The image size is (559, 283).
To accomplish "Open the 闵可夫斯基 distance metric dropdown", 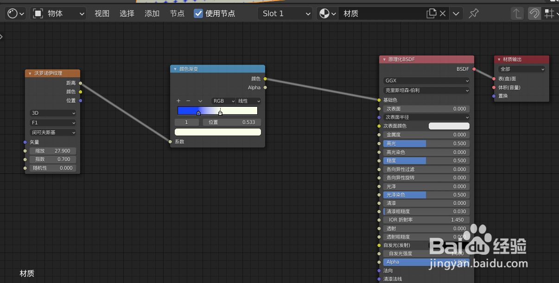I will pyautogui.click(x=52, y=132).
